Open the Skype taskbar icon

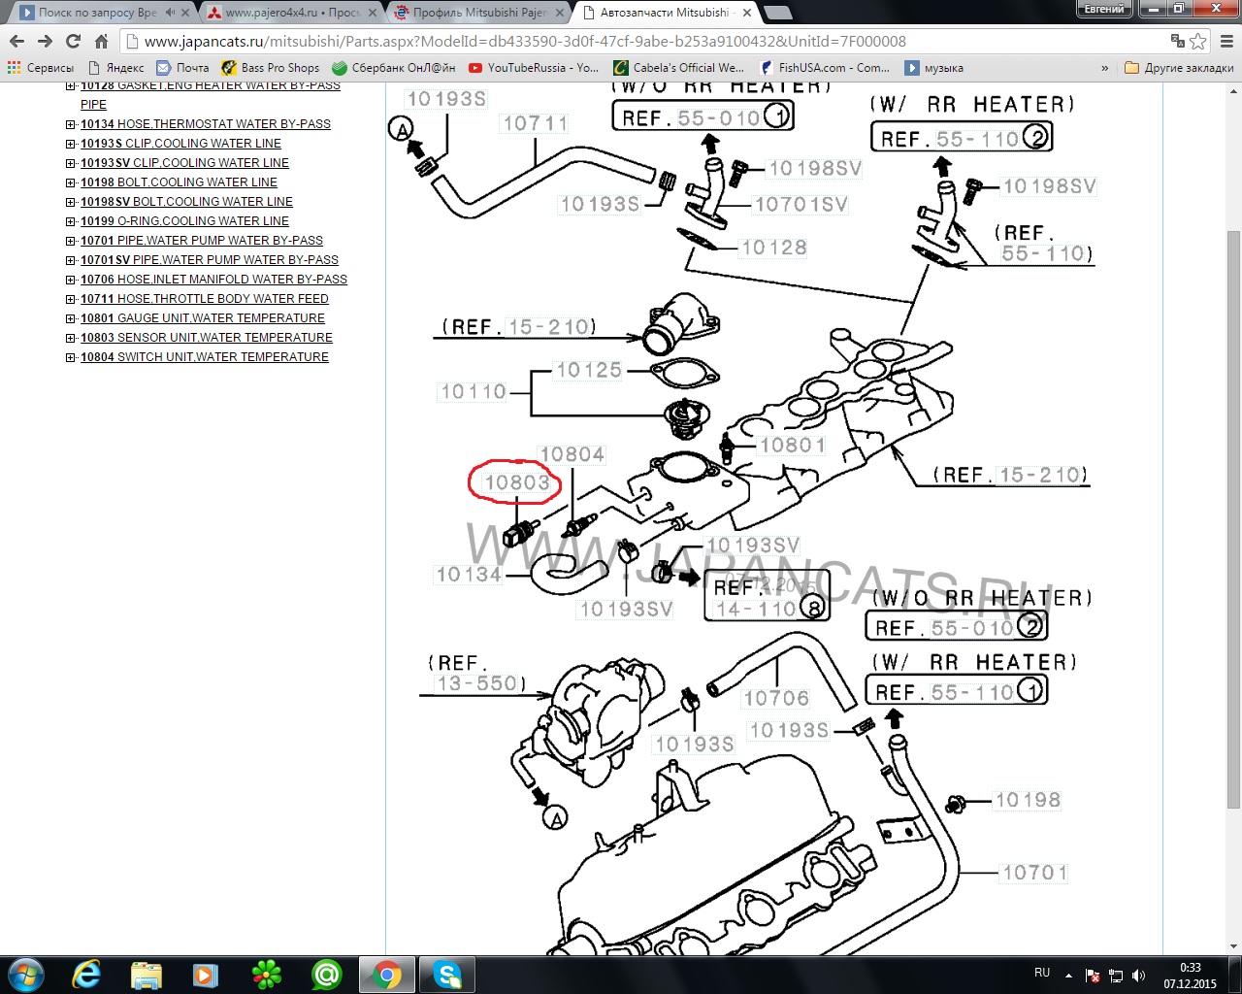447,974
